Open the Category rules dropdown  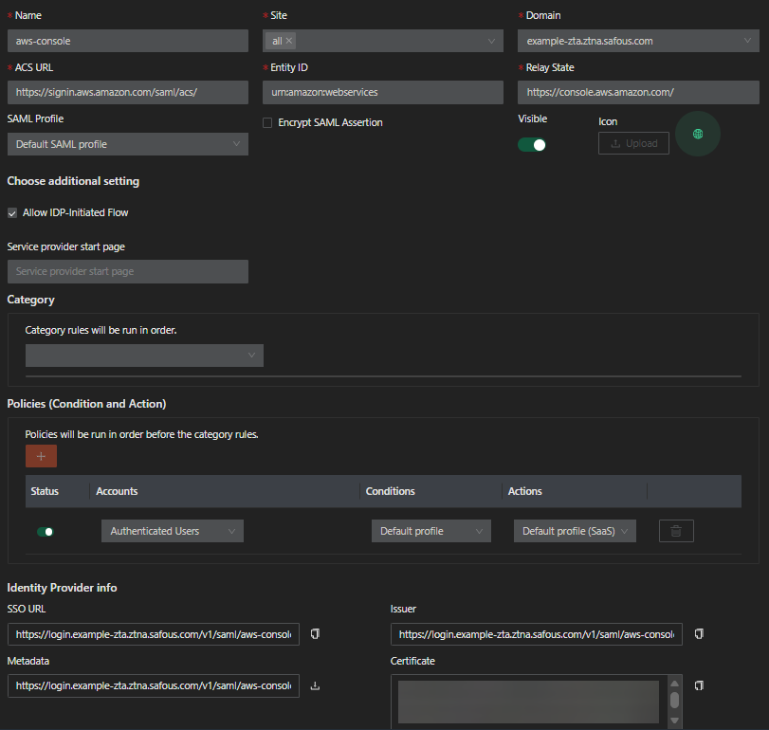tap(144, 355)
